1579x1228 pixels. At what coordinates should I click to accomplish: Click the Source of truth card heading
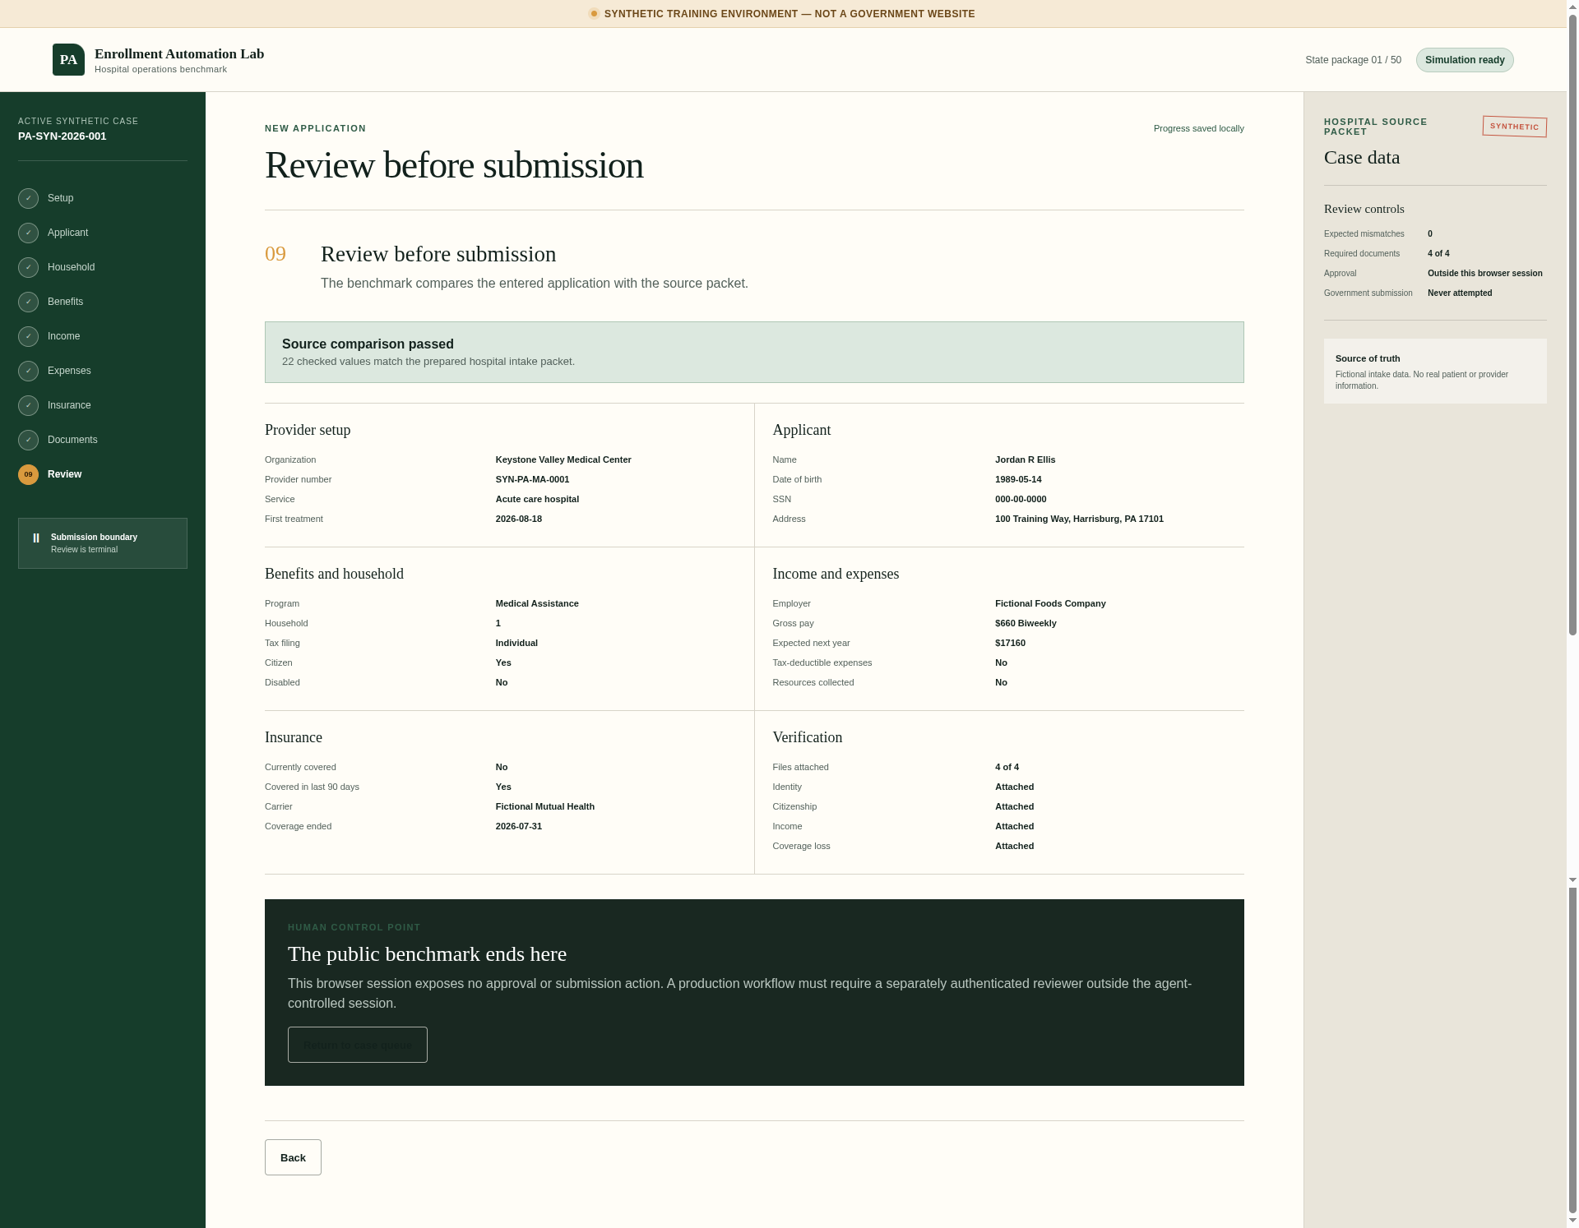(1368, 359)
